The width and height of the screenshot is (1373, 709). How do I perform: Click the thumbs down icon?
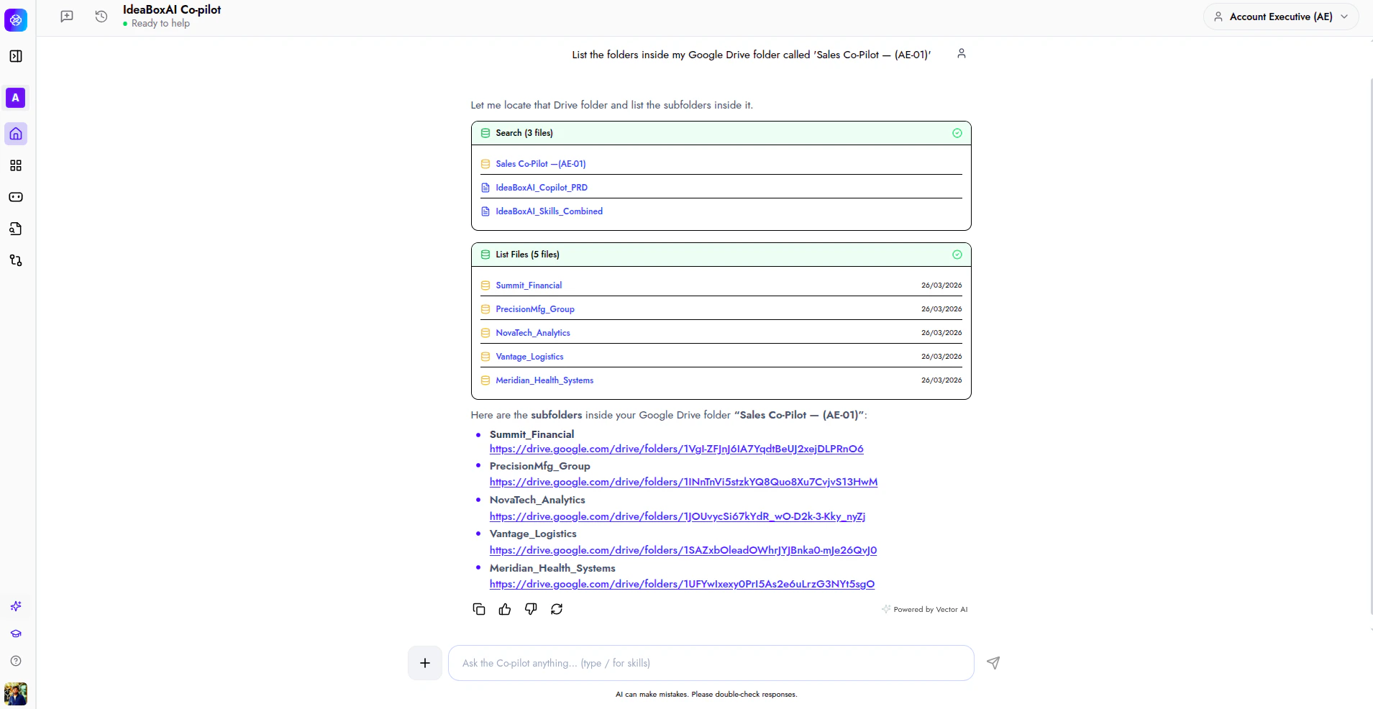pyautogui.click(x=531, y=609)
